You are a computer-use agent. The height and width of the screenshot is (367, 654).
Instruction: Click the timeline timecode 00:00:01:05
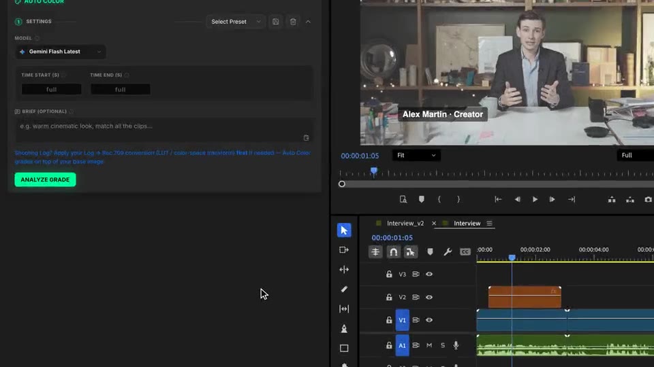392,238
